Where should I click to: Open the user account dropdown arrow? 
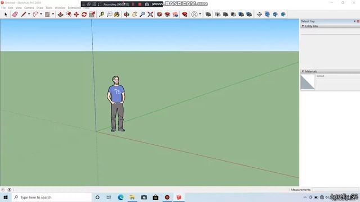200,14
